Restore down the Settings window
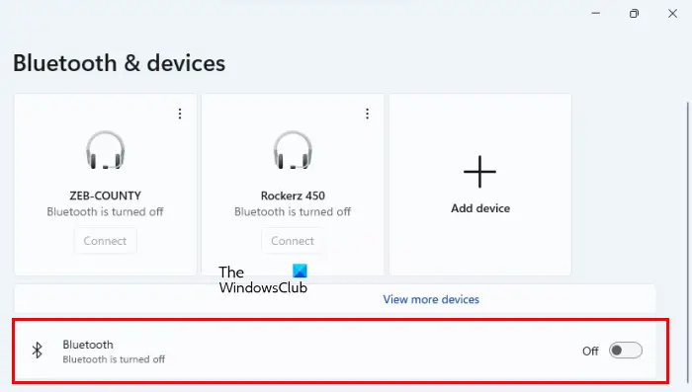The image size is (692, 392). tap(634, 13)
